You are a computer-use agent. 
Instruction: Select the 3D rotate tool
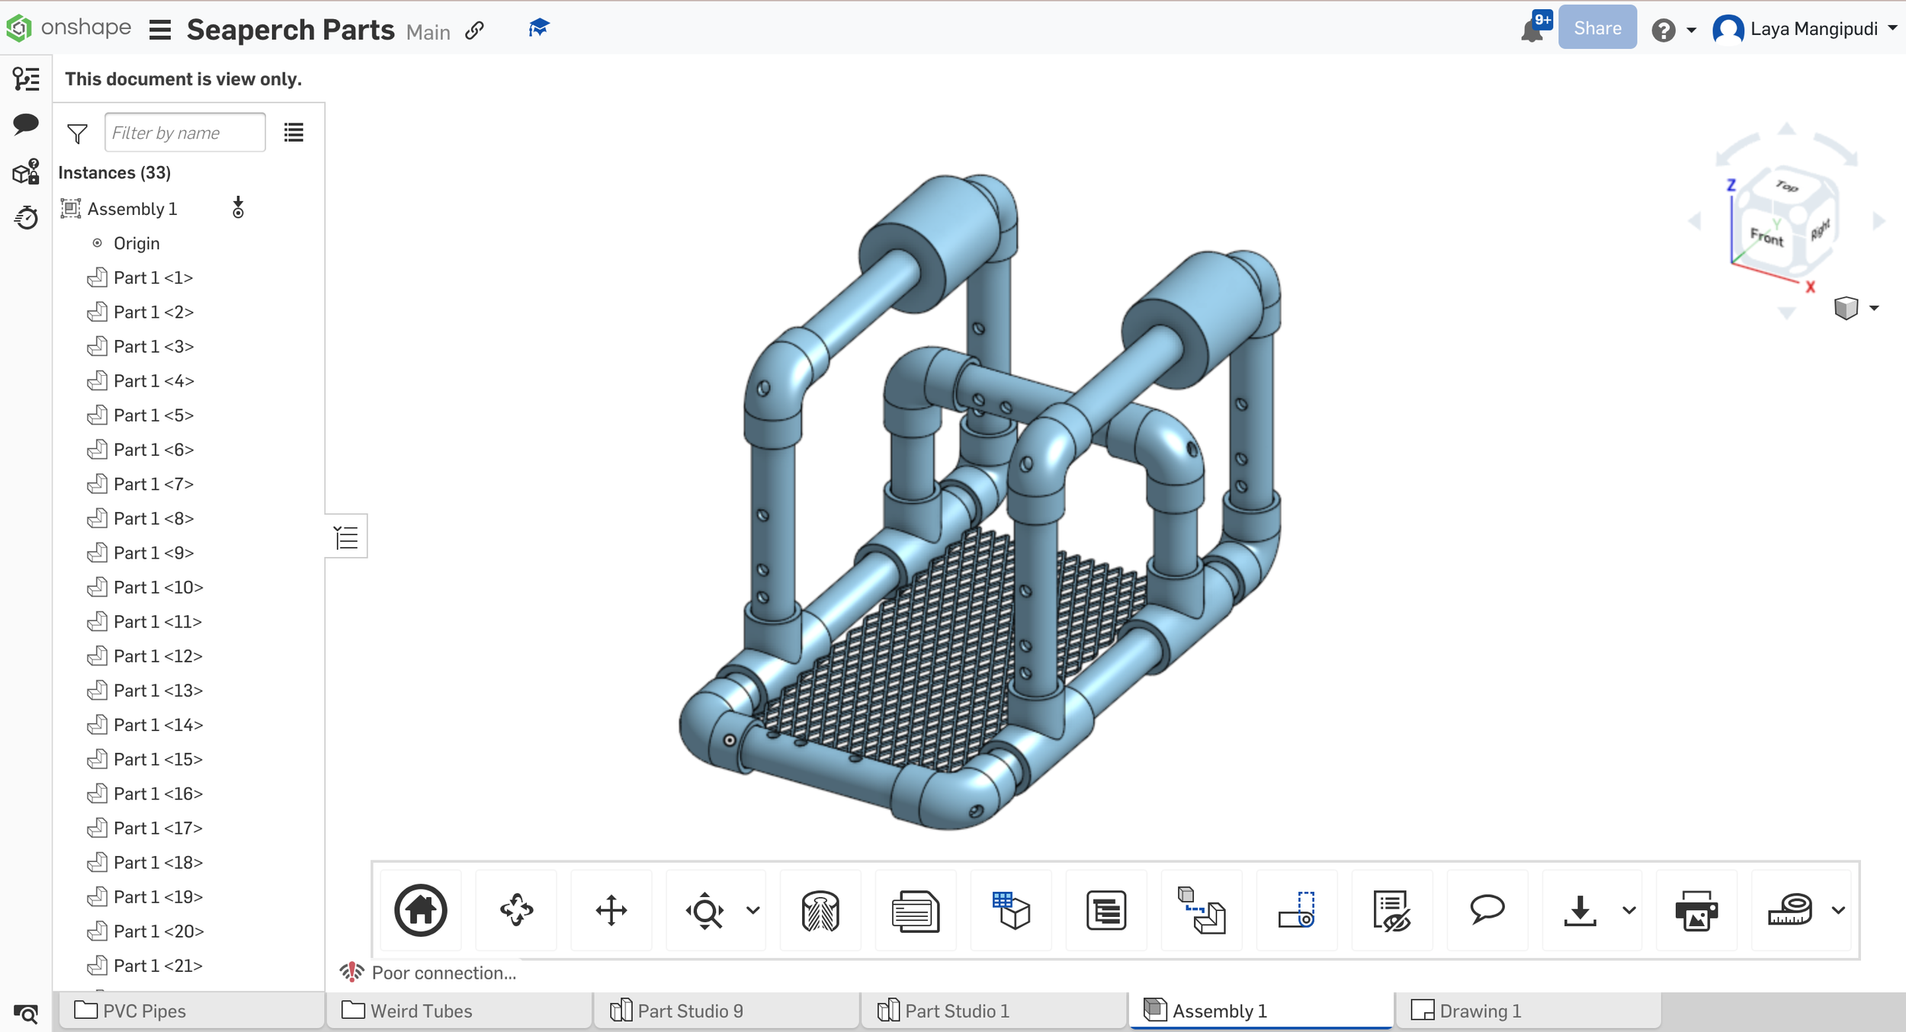click(516, 910)
